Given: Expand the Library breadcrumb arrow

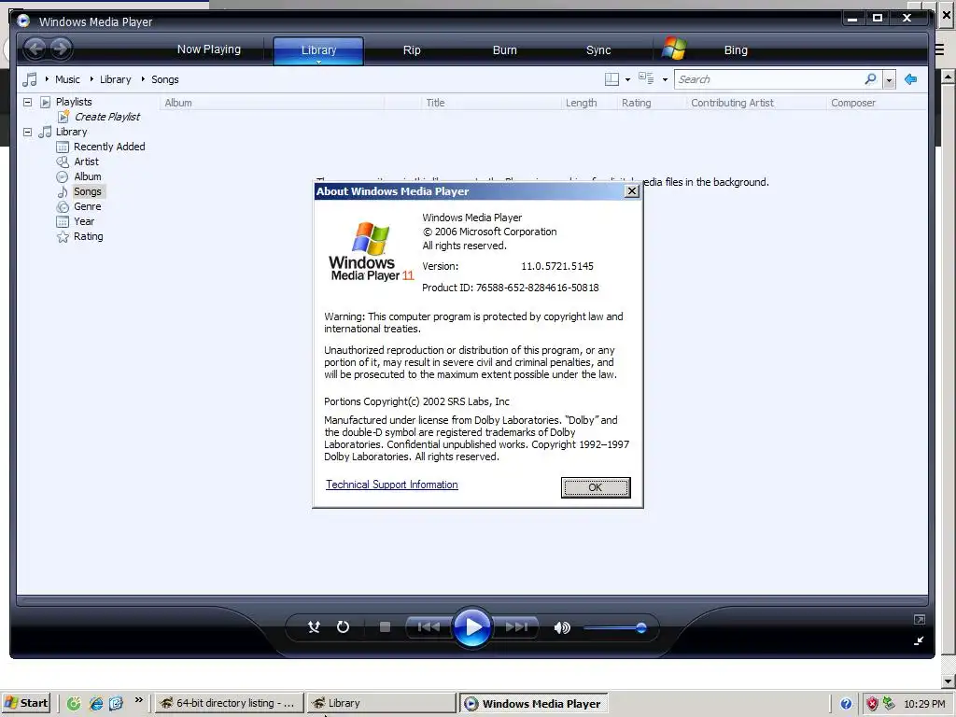Looking at the screenshot, I should pyautogui.click(x=91, y=78).
